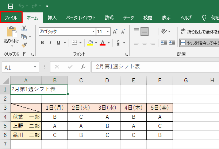
Task: Open the フォント dialog launcher
Action: pos(127,54)
